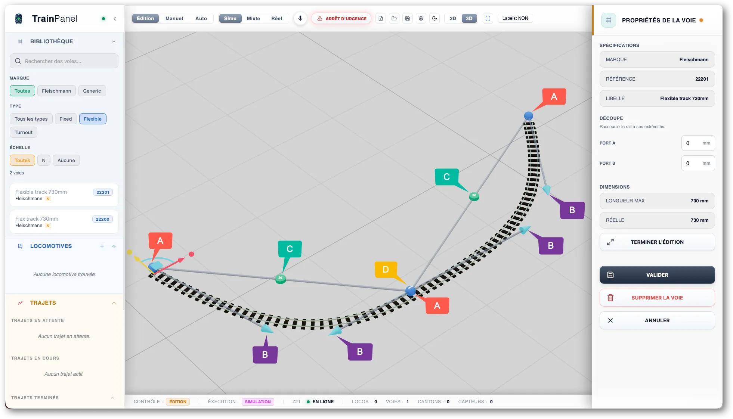Click the track properties grid icon
This screenshot has height=419, width=733.
608,20
